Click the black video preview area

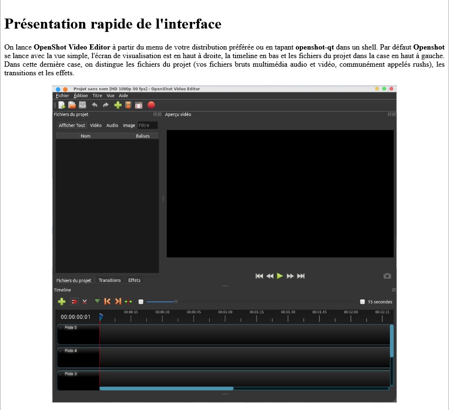[x=280, y=194]
